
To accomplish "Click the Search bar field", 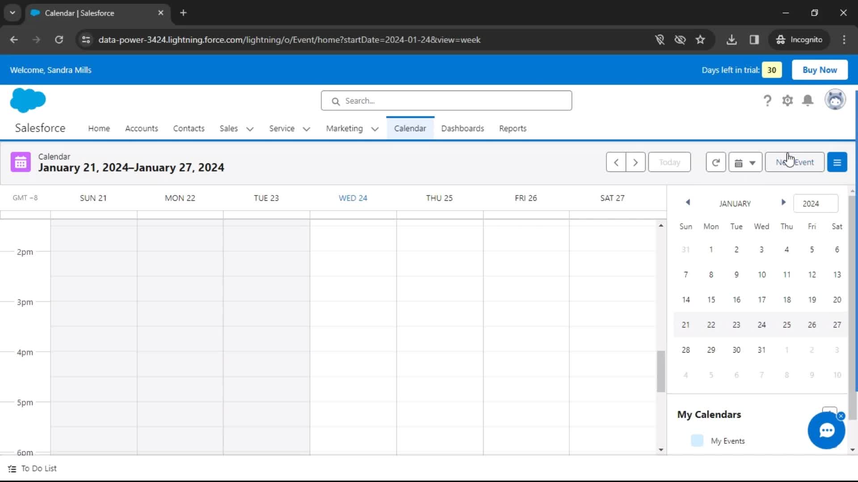I will tap(446, 100).
